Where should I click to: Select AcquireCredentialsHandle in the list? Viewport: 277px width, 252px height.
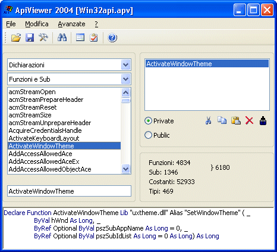pyautogui.click(x=64, y=130)
